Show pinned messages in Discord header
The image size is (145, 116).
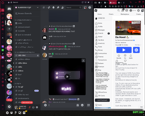pos(58,8)
